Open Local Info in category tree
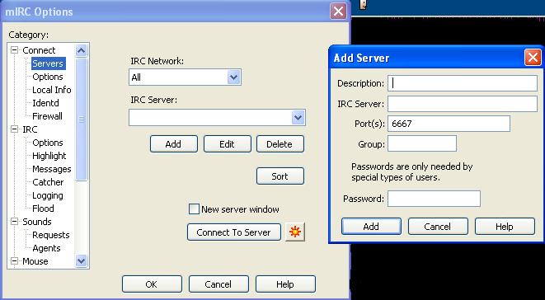Image resolution: width=545 pixels, height=300 pixels. coord(52,90)
